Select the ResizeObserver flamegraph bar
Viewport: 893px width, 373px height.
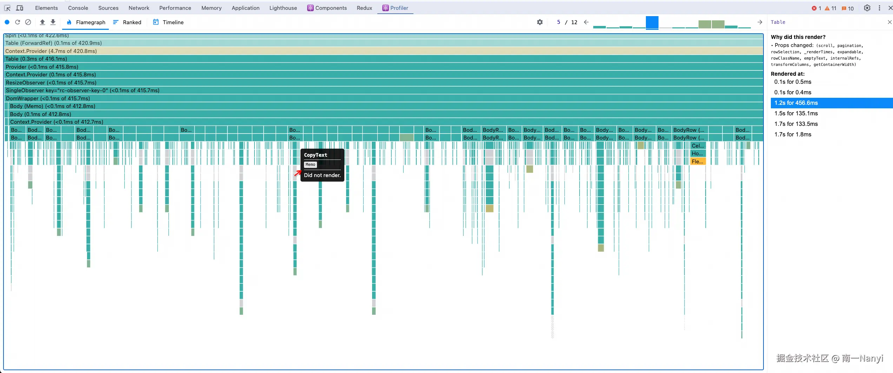383,83
